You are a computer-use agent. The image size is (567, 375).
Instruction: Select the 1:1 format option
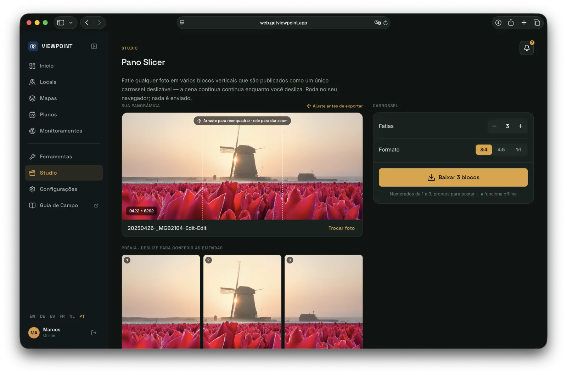click(x=518, y=150)
